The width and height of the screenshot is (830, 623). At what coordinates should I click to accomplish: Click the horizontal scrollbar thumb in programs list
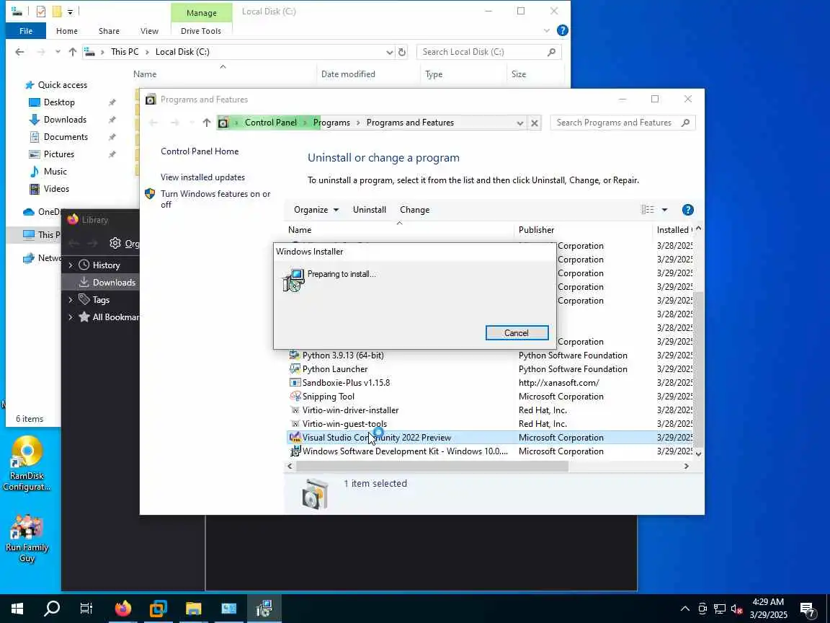point(432,467)
